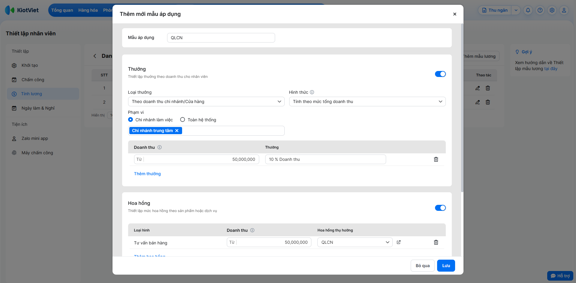The height and width of the screenshot is (283, 576).
Task: Close the Thêm mới mẫu áp dụng dialog
Action: coord(455,14)
